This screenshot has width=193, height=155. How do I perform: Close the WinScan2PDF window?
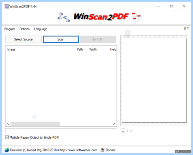(184, 6)
